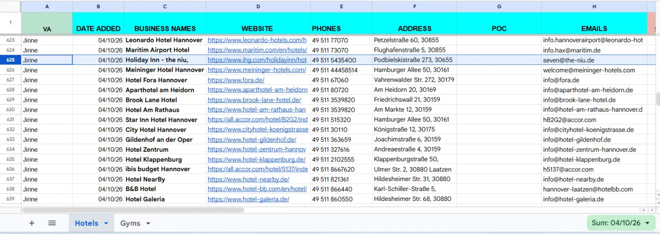Click the PHONES header cell
This screenshot has height=234, width=660.
(341, 23)
